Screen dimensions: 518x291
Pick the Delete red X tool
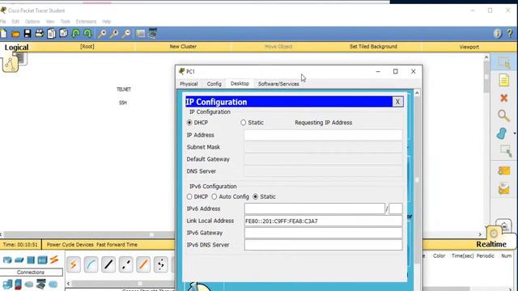(503, 98)
